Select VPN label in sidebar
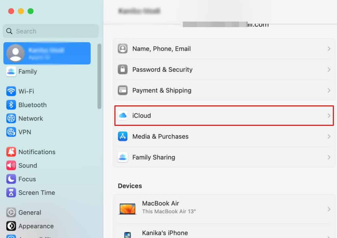 coord(25,132)
